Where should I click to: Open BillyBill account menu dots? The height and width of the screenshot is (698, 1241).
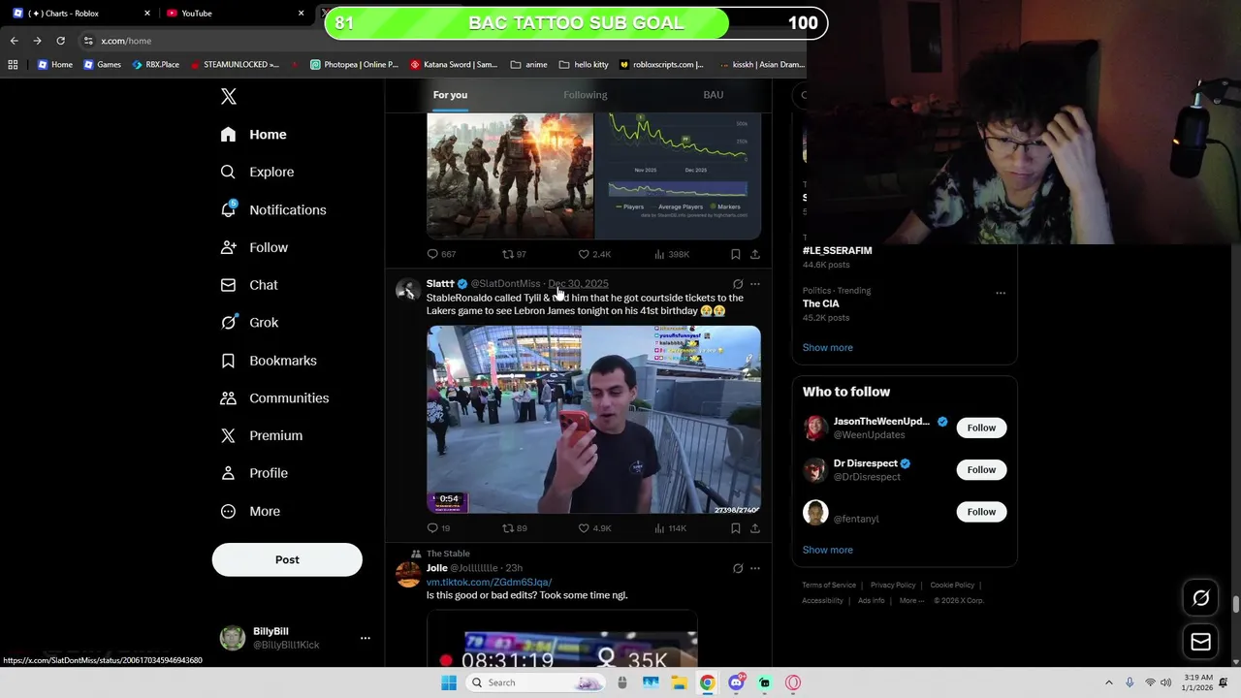pos(366,638)
